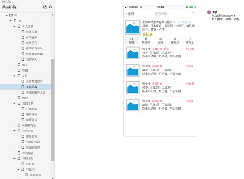The height and width of the screenshot is (179, 244).
Task: Collapse the 我的订单 tree node arrow
Action: (x=14, y=103)
